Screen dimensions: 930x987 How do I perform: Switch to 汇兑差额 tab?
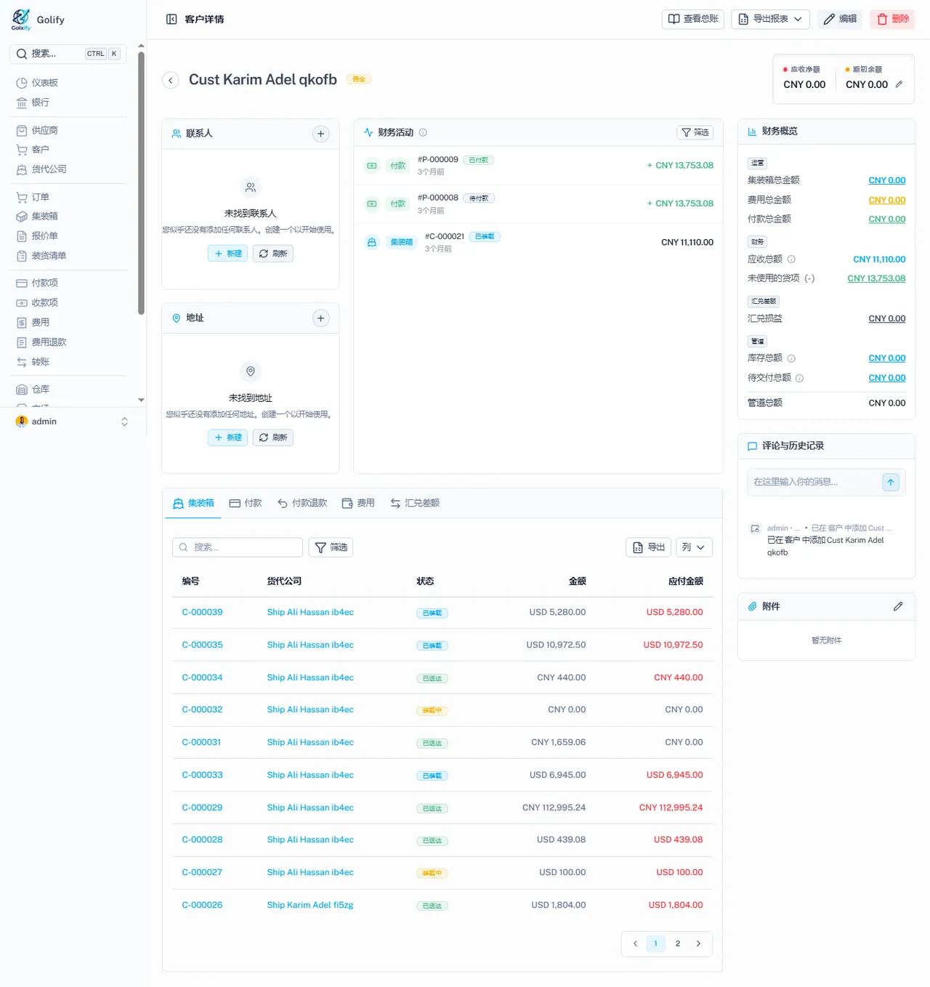pos(415,503)
